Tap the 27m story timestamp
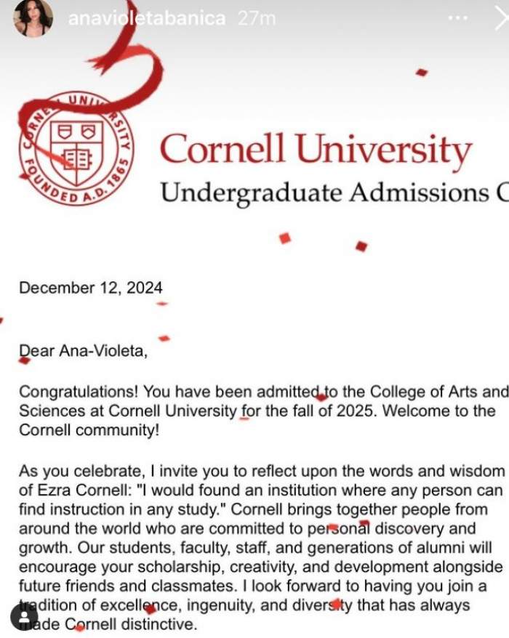The image size is (509, 638). pyautogui.click(x=257, y=18)
